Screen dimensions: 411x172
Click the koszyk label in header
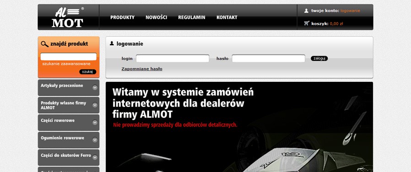320,24
